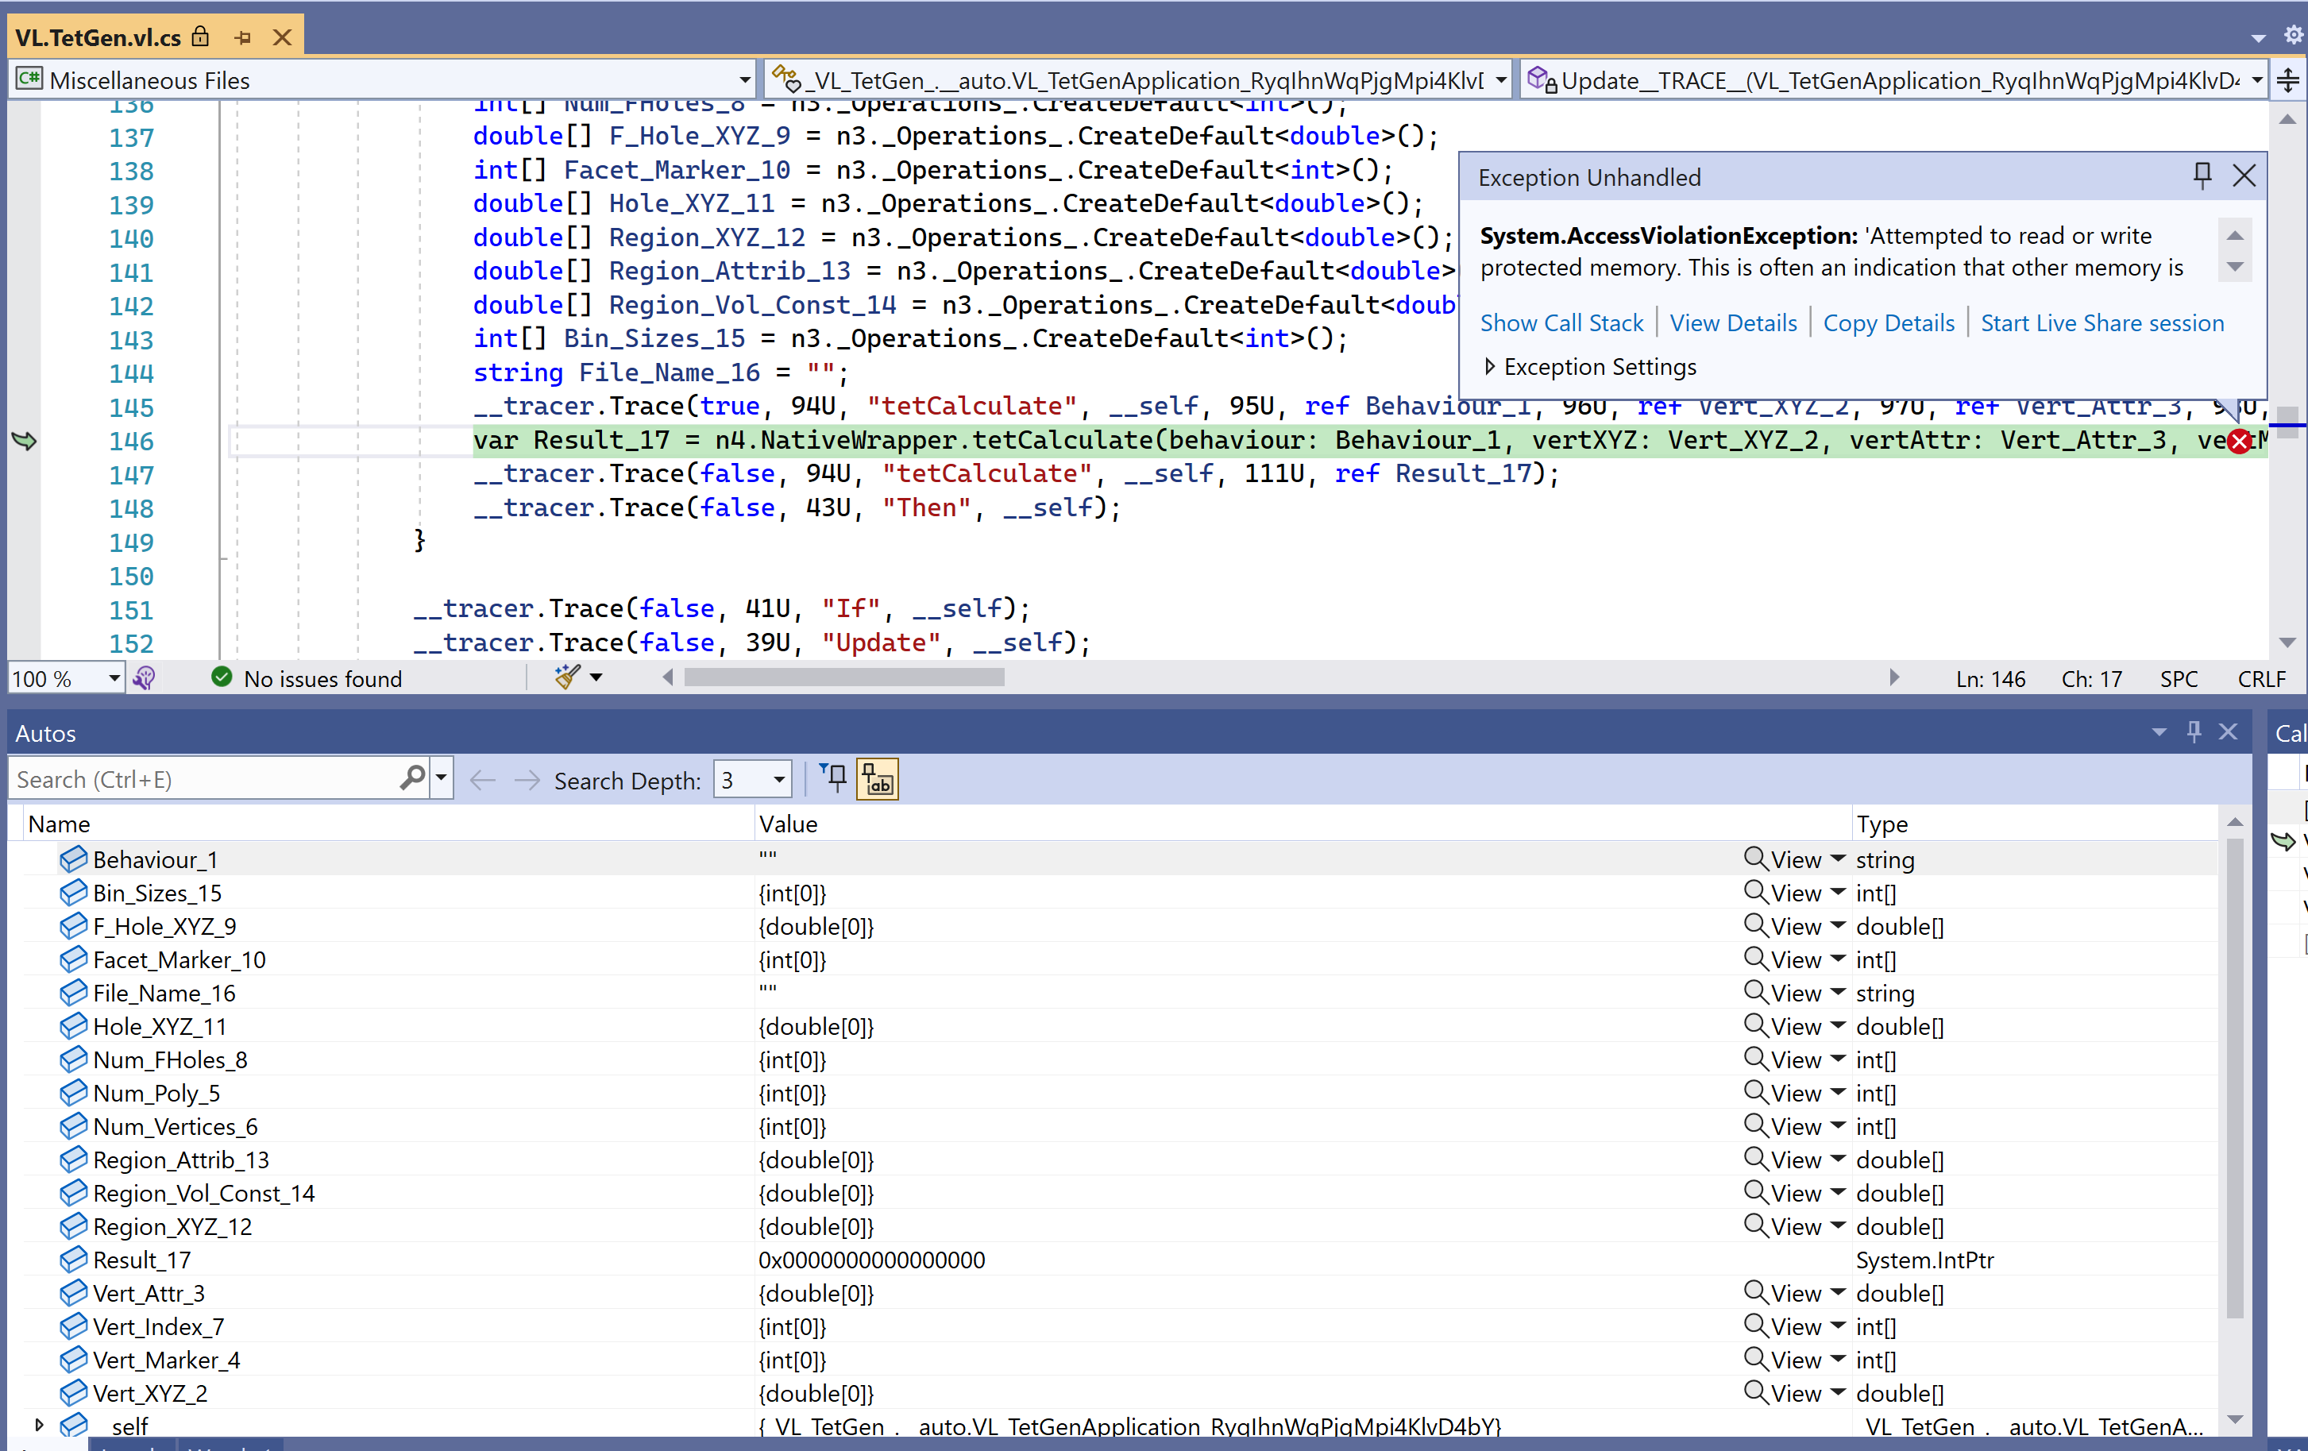Expand the Exception Settings section
The image size is (2308, 1451).
(x=1489, y=367)
